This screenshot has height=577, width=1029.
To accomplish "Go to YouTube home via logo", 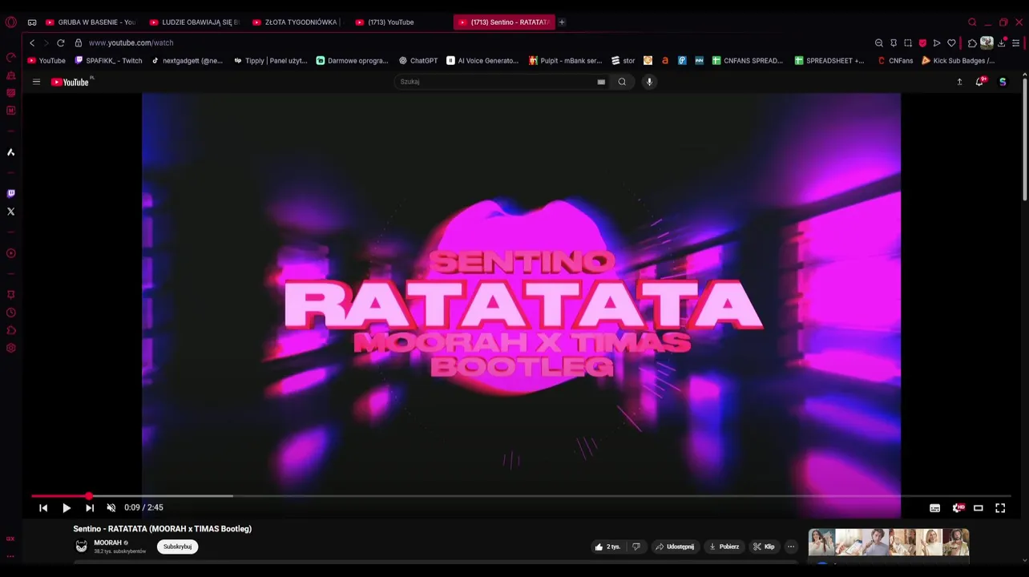I will [x=71, y=82].
